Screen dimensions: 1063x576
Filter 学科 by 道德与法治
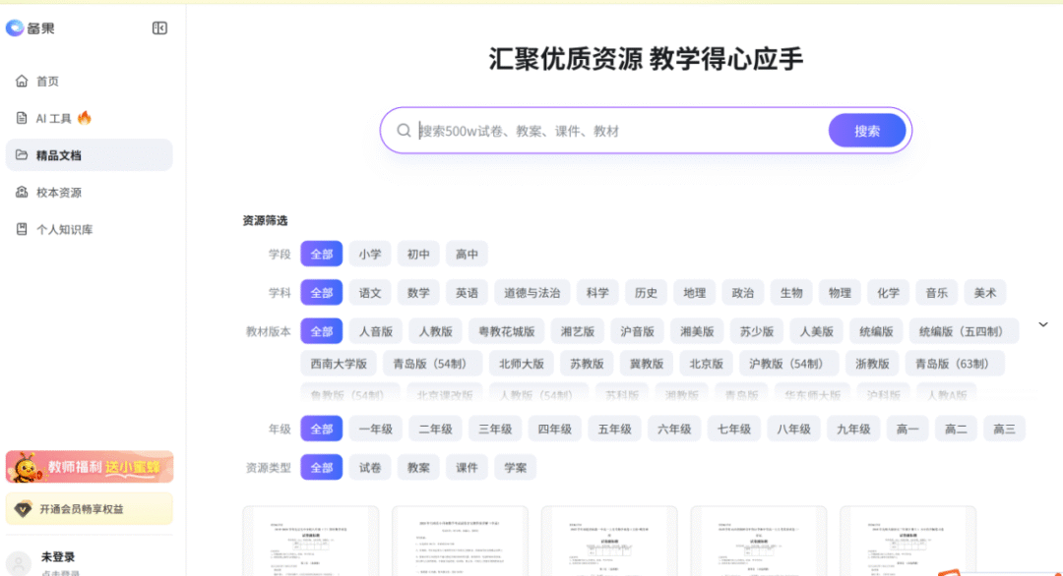click(532, 292)
